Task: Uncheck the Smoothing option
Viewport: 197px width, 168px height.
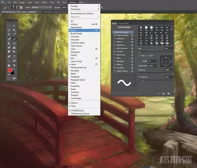Action: [115, 68]
